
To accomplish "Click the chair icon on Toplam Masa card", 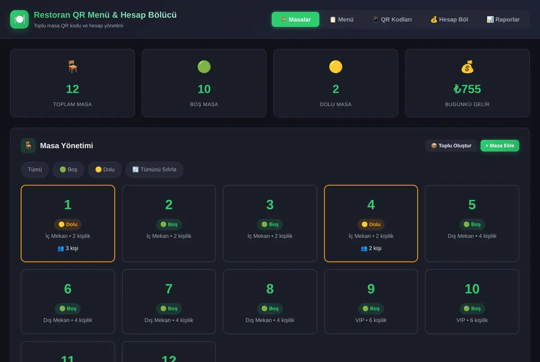I will (72, 67).
